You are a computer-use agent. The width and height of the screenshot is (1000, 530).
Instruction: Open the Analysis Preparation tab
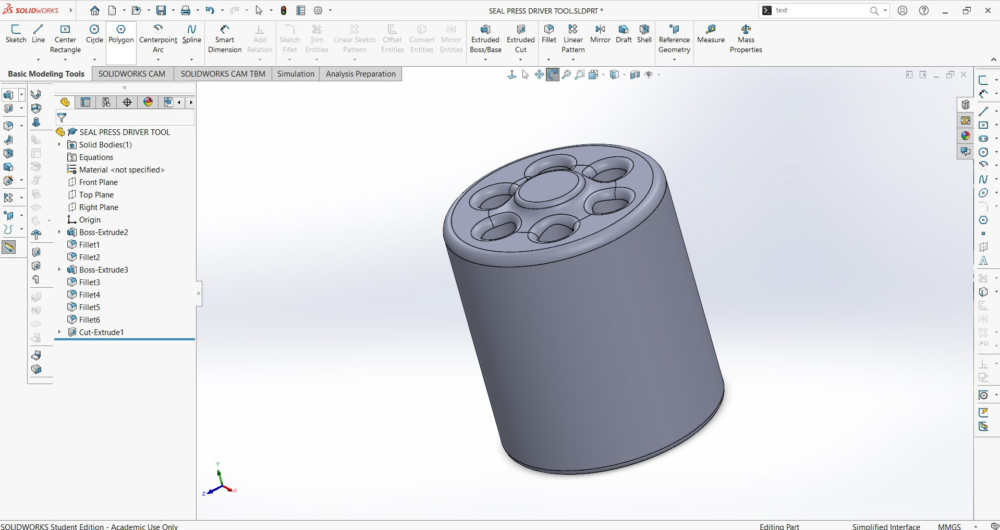point(361,74)
